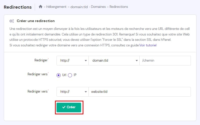Image resolution: width=200 pixels, height=125 pixels.
Task: Select the Url radio button
Action: (x=59, y=75)
